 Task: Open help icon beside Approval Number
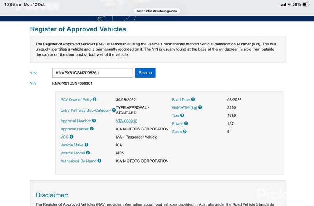tap(94, 121)
